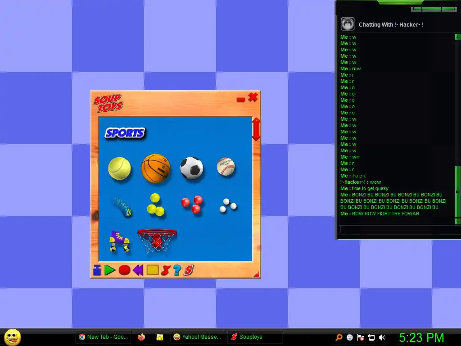The width and height of the screenshot is (461, 346).
Task: Click the 'Chatting With !~Hacker~!' title
Action: click(391, 25)
